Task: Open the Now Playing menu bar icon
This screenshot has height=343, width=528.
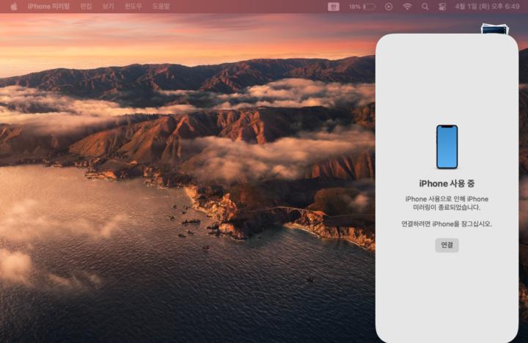Action: 389,7
